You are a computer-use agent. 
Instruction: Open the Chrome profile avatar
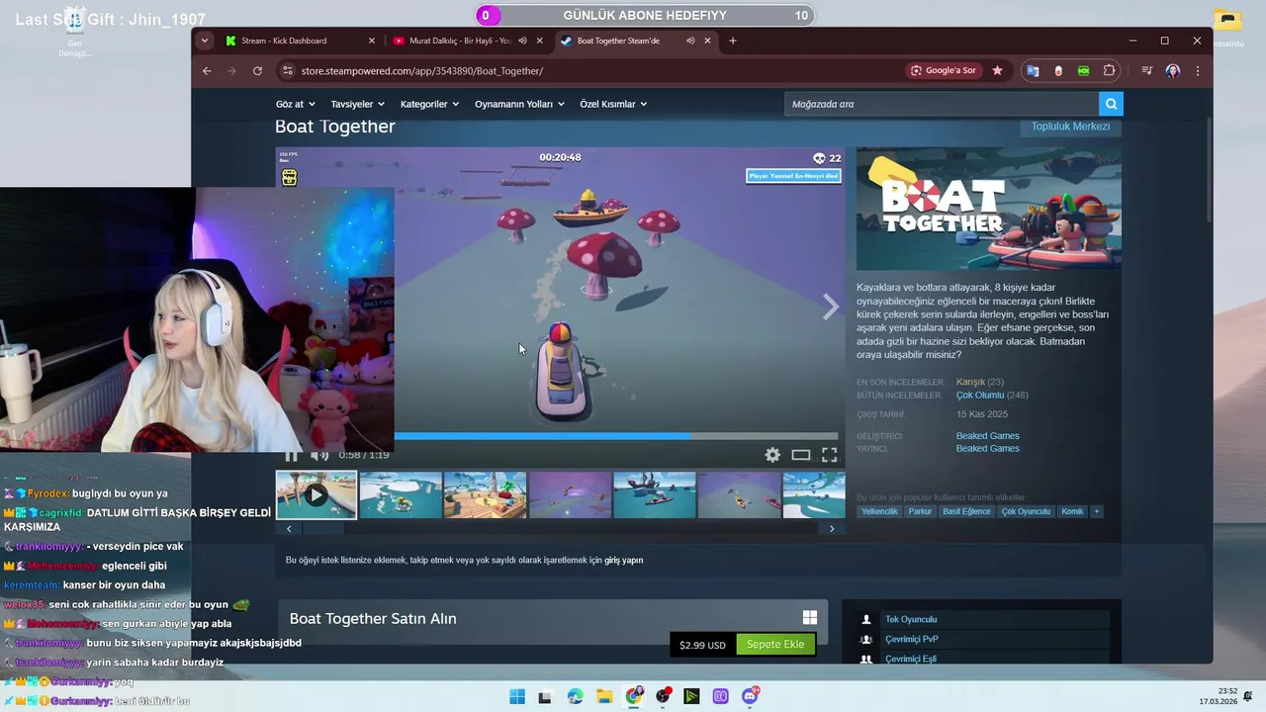tap(1172, 71)
